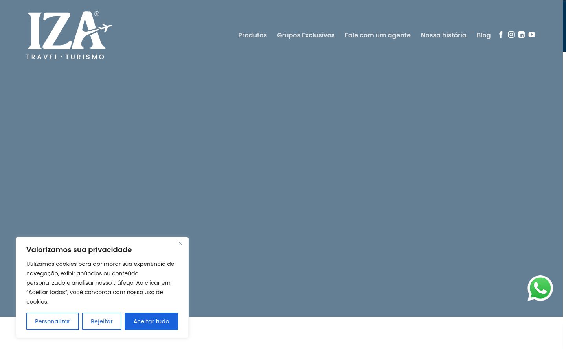Click the Aceitar tudo button
This screenshot has height=354, width=566.
tap(151, 321)
